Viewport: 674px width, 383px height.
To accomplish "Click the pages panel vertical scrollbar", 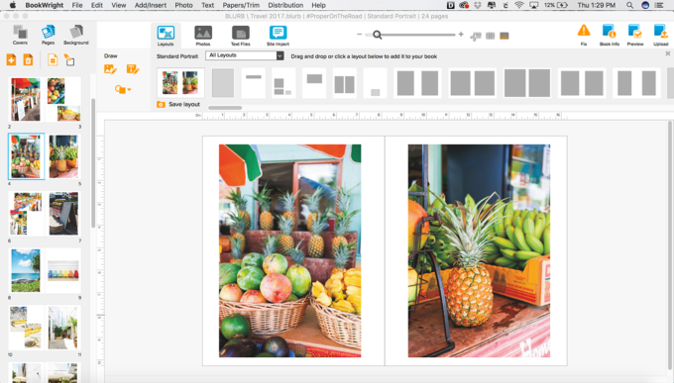I will [x=93, y=163].
